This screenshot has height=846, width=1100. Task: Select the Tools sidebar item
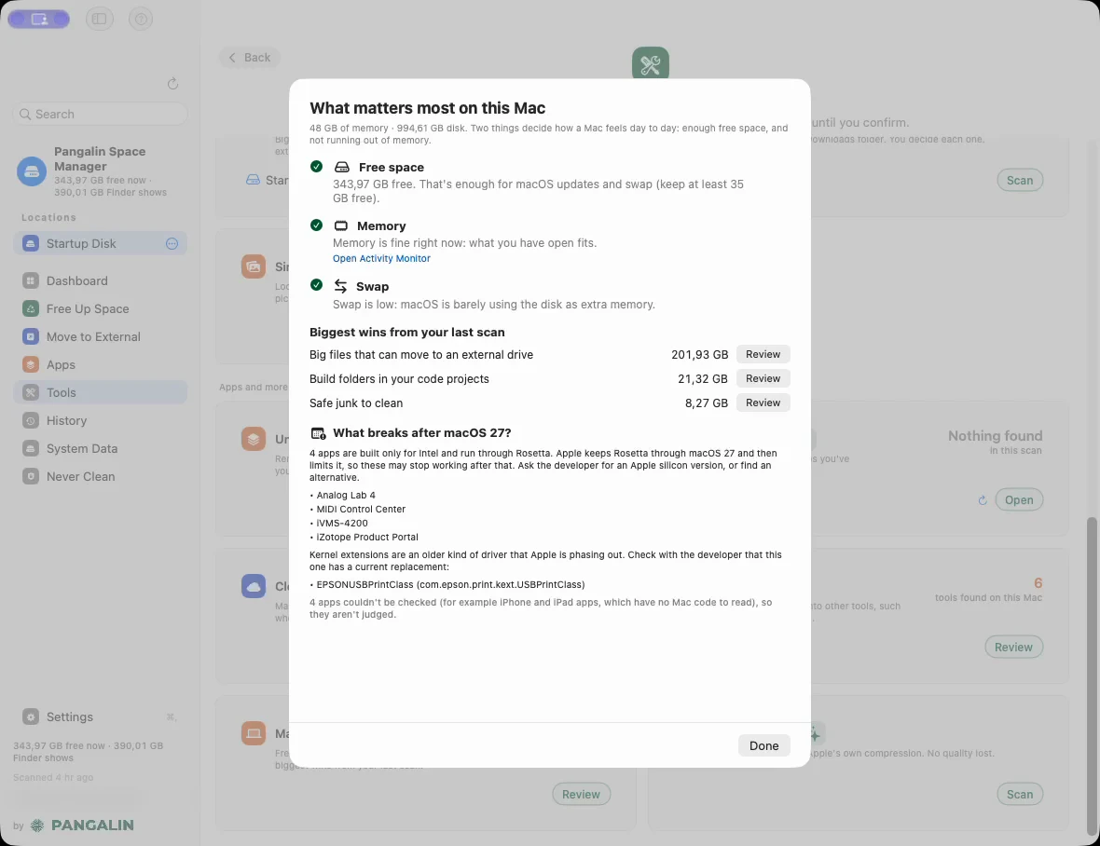click(101, 392)
